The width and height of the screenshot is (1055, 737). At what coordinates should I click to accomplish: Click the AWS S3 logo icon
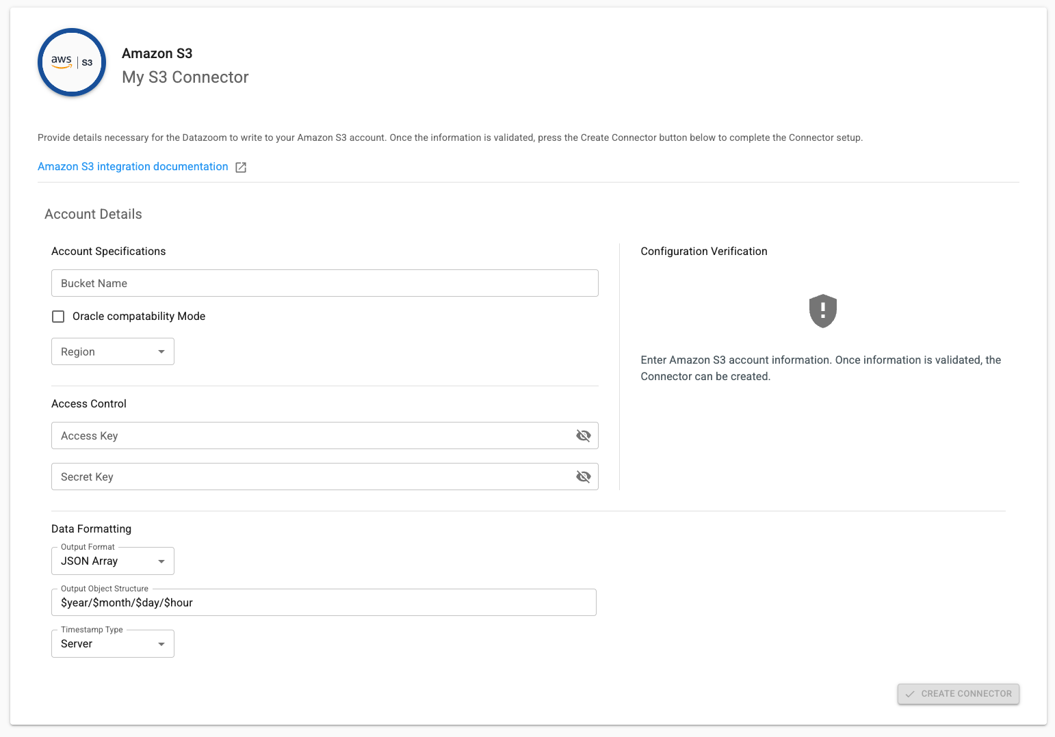coord(72,62)
